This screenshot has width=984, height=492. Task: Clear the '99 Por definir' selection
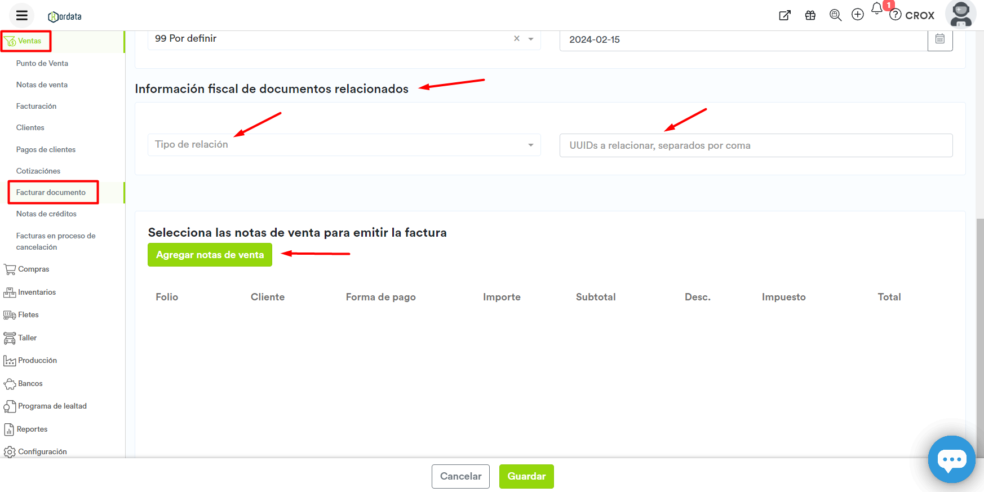pyautogui.click(x=516, y=38)
